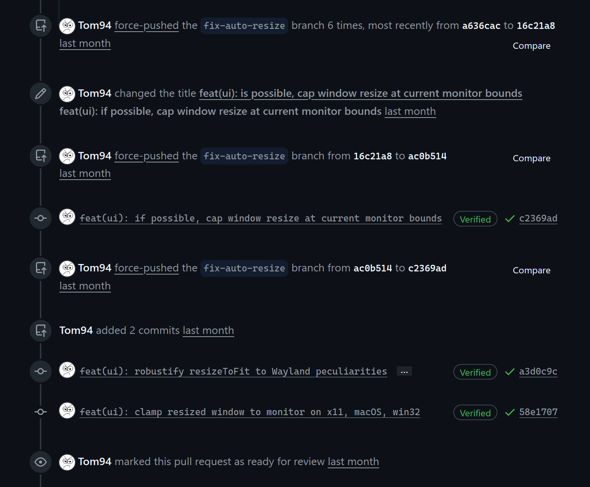Viewport: 590px width, 487px height.
Task: Click force-pushed link in 16c21a8 to ac0b514 event
Action: [x=146, y=156]
